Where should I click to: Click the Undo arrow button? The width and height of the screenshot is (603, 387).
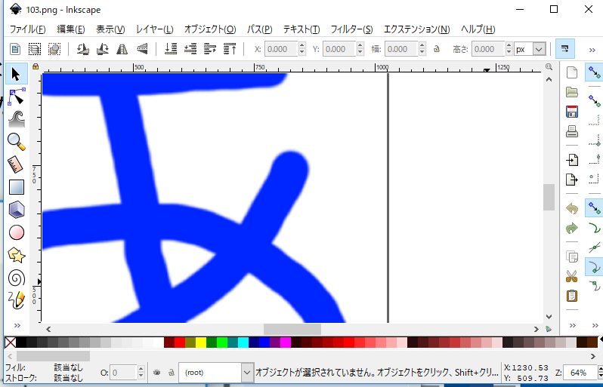tap(572, 208)
